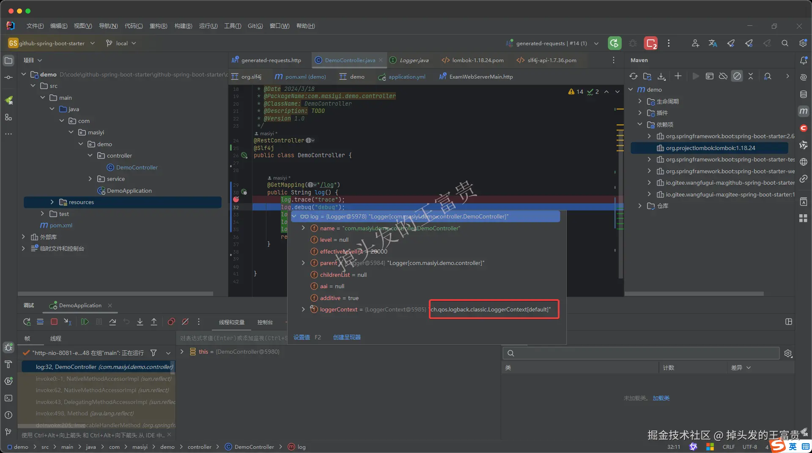Expand 外部库 node in project tree

click(23, 237)
